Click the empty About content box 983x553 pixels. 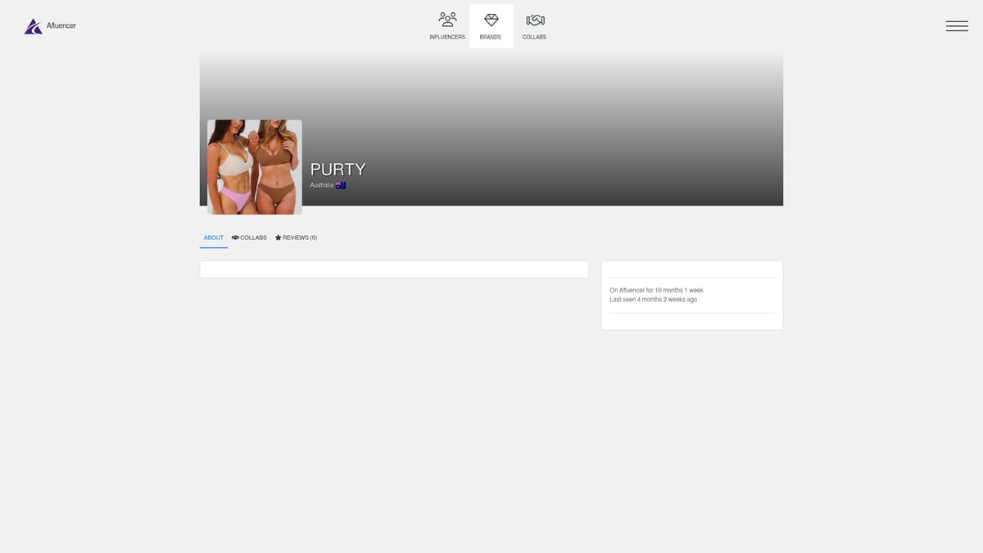coord(394,270)
